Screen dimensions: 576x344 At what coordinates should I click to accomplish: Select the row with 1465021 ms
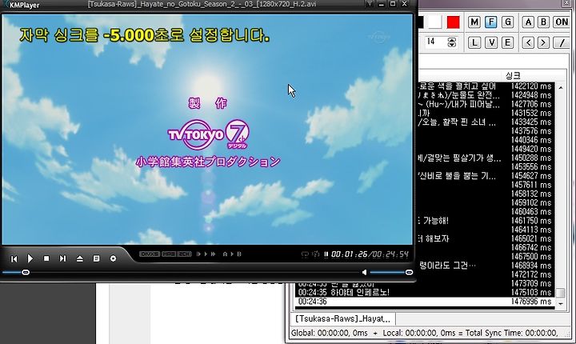click(x=486, y=238)
